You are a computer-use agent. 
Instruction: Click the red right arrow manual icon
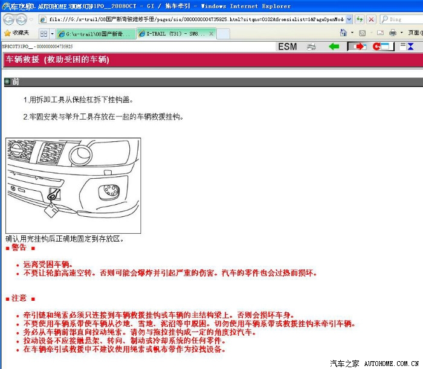pyautogui.click(x=358, y=47)
